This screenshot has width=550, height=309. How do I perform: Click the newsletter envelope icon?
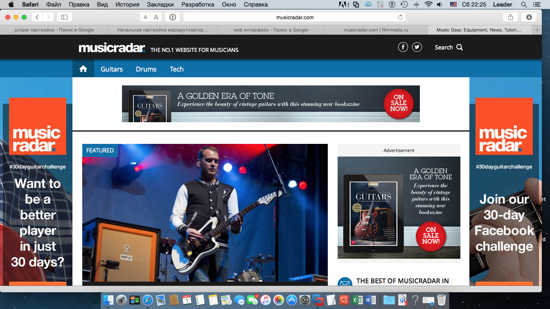click(x=345, y=283)
